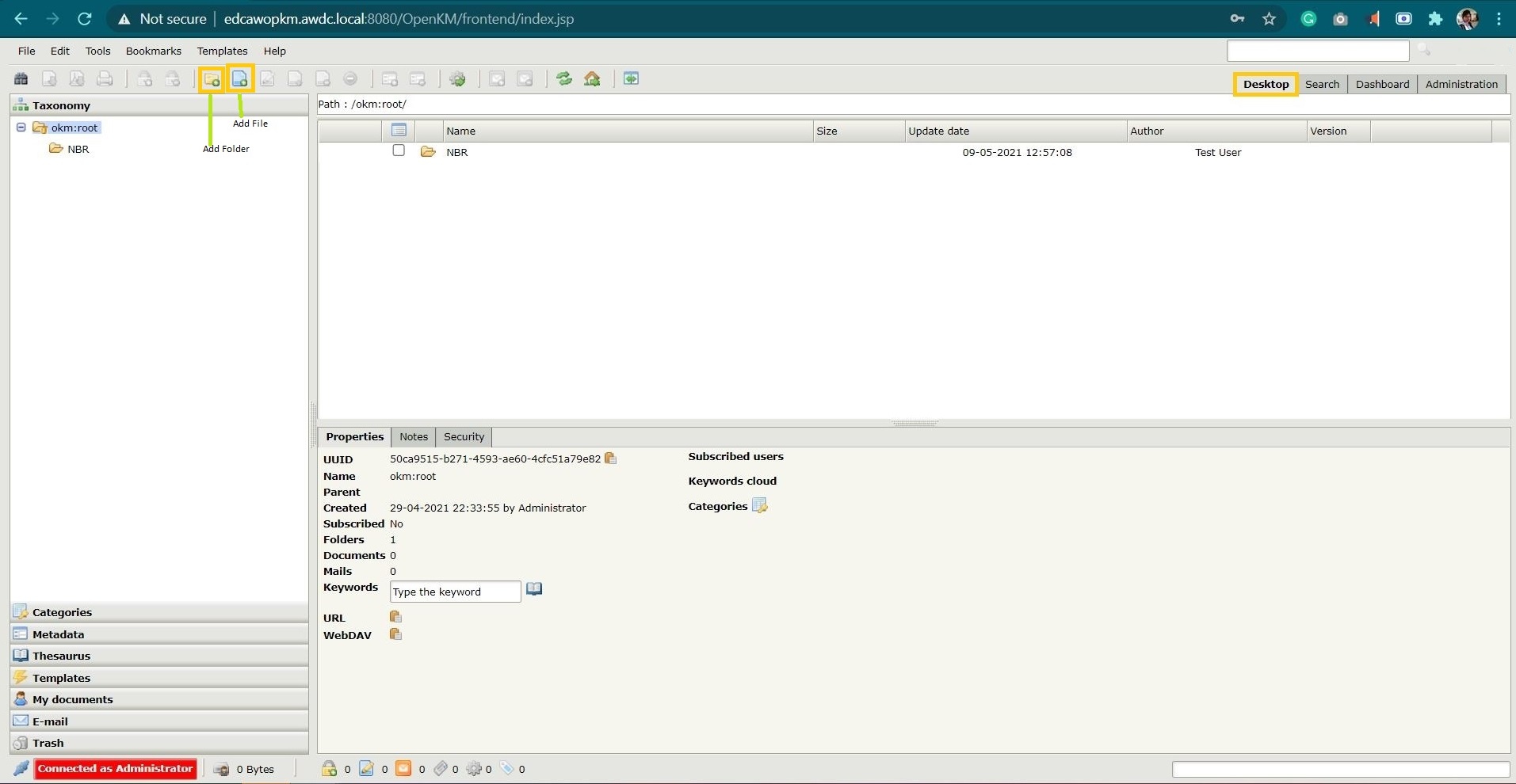Click the Add subscription toolbar icon
The image size is (1516, 784).
click(x=497, y=78)
